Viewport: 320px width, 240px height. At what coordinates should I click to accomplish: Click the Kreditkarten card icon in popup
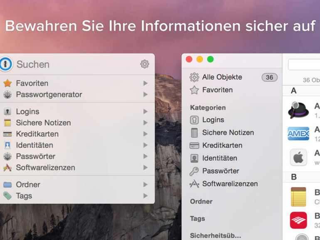[x=7, y=134]
